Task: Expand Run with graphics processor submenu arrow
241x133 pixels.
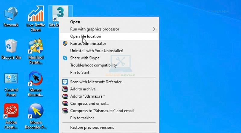Action: pos(154,29)
